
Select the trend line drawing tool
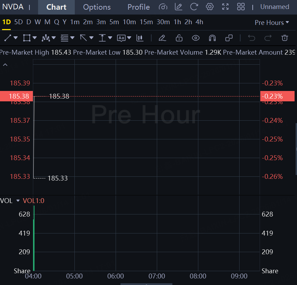point(8,38)
